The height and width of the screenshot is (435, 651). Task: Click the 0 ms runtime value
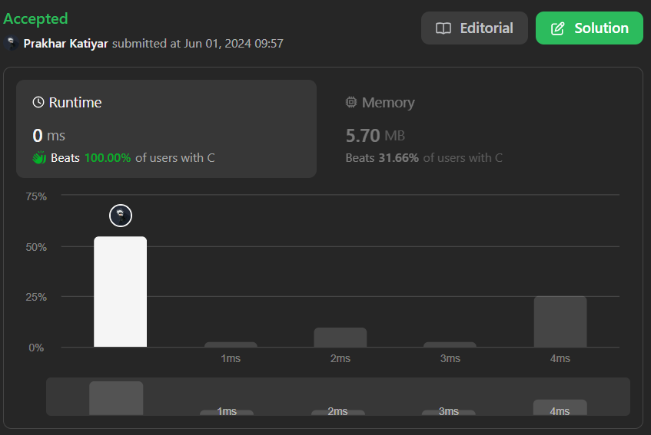(x=49, y=136)
